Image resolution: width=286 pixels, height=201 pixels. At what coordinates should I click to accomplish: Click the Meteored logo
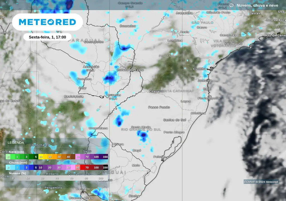[47, 22]
